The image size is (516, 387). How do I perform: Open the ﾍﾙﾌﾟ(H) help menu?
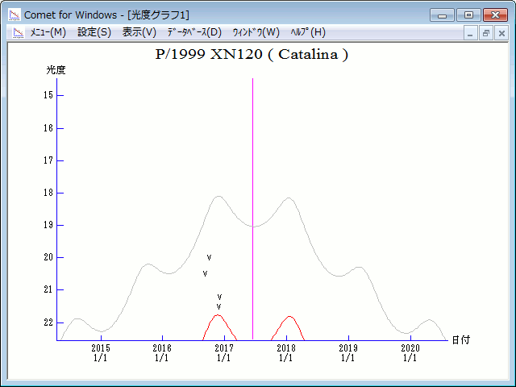tap(307, 32)
